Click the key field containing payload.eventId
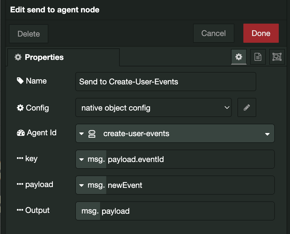This screenshot has height=234, width=290. [190, 159]
